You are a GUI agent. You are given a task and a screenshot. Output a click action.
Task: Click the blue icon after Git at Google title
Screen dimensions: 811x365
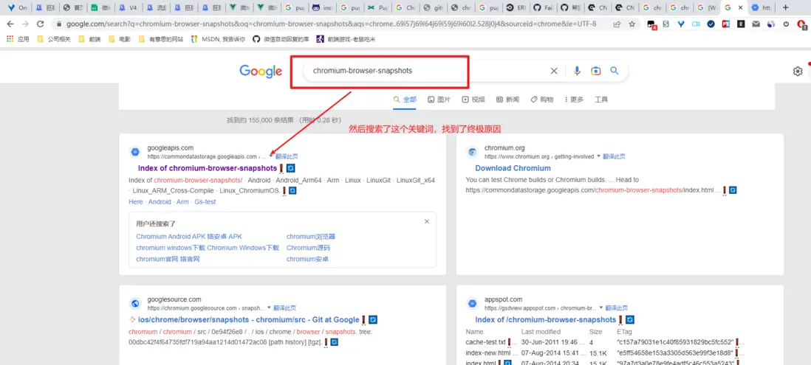(373, 319)
